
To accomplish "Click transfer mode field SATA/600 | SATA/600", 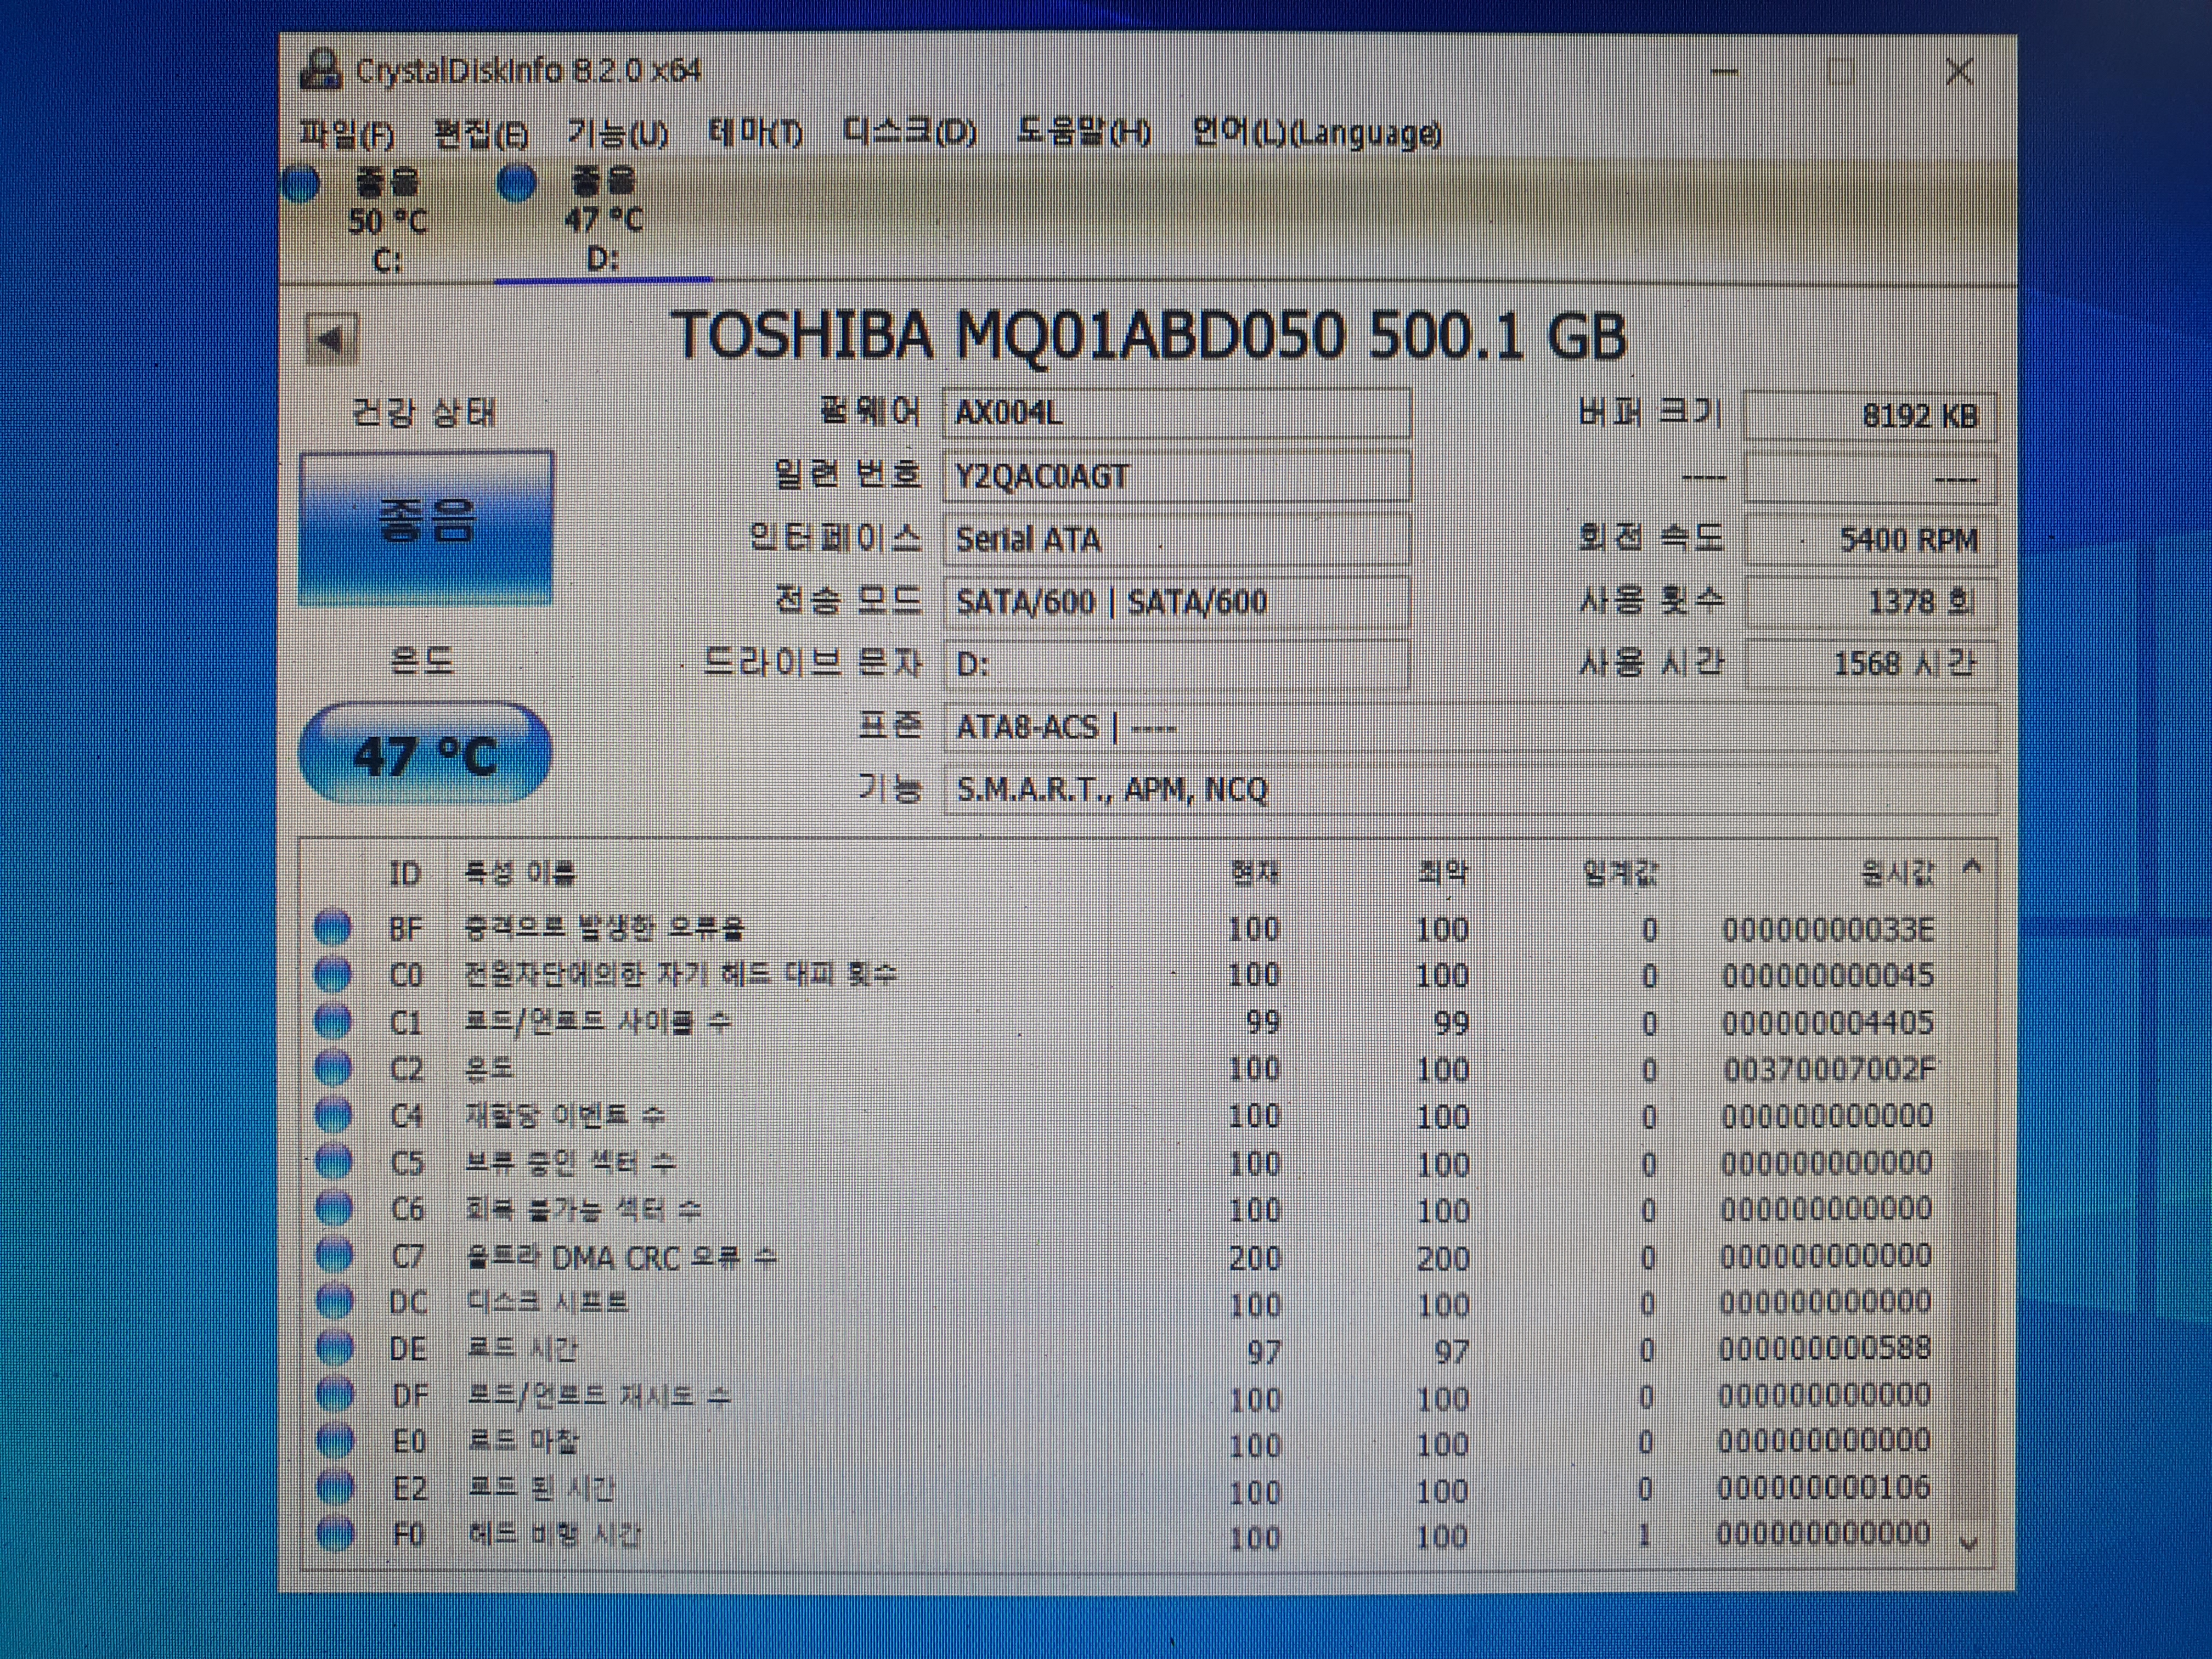I will tap(1177, 602).
